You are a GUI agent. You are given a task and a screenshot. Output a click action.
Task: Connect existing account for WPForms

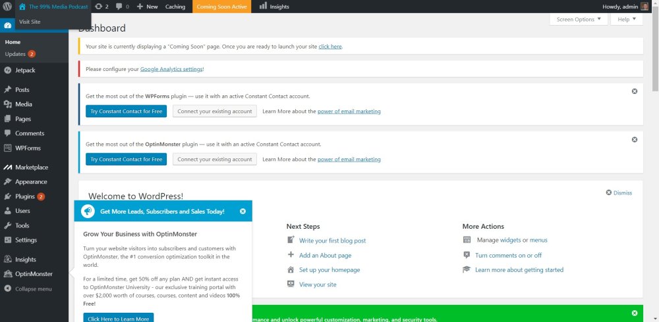(214, 111)
